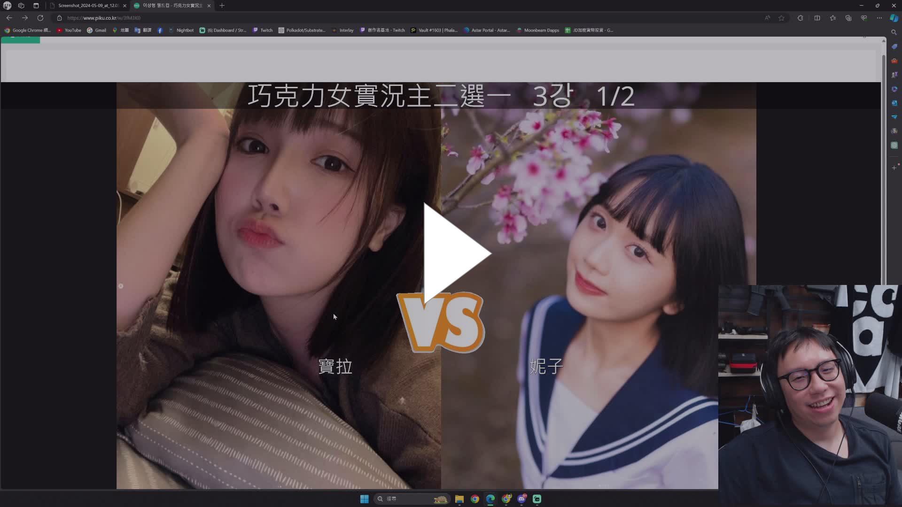Open Discord from the taskbar
This screenshot has width=902, height=507.
point(521,499)
